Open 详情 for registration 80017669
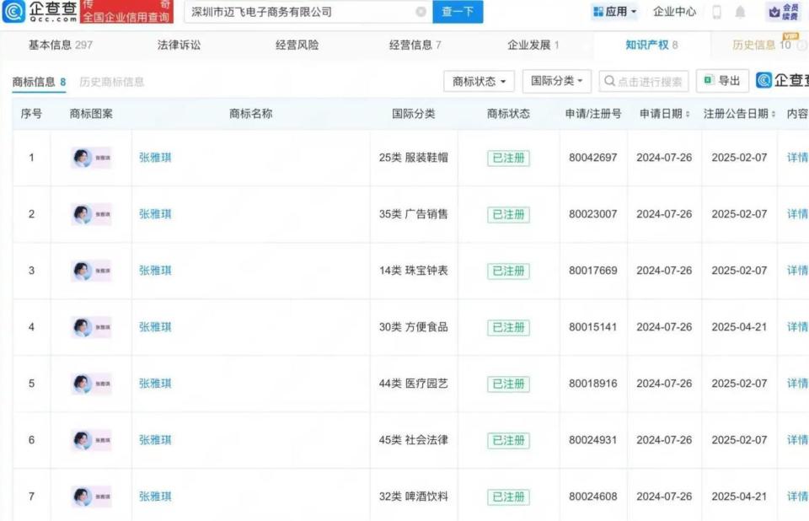Screen dimensions: 809x521 pyautogui.click(x=798, y=270)
